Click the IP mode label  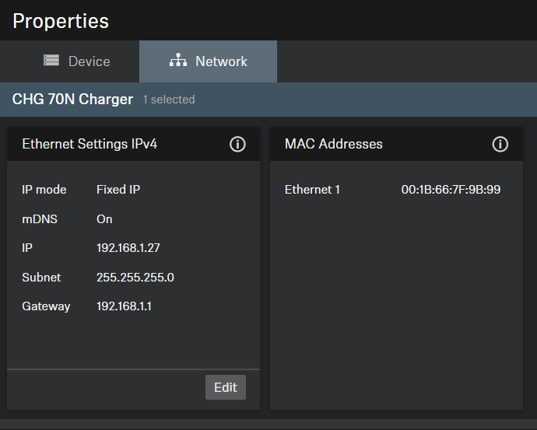click(x=44, y=190)
